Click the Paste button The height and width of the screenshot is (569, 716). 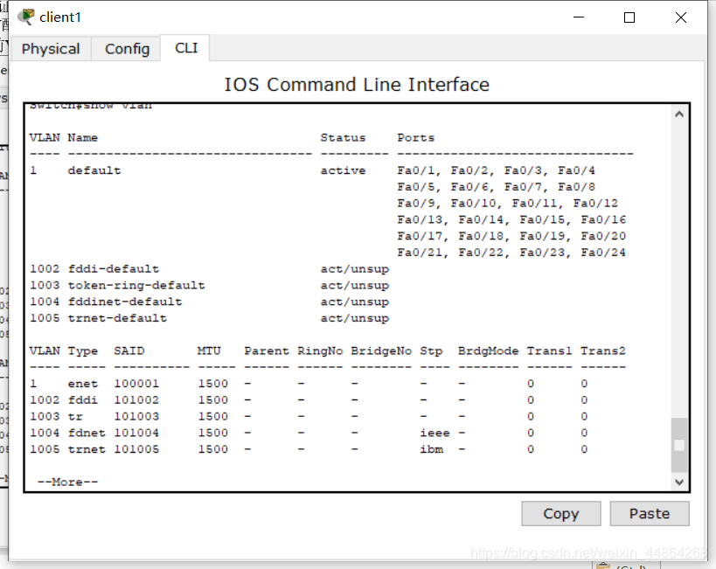(x=650, y=514)
